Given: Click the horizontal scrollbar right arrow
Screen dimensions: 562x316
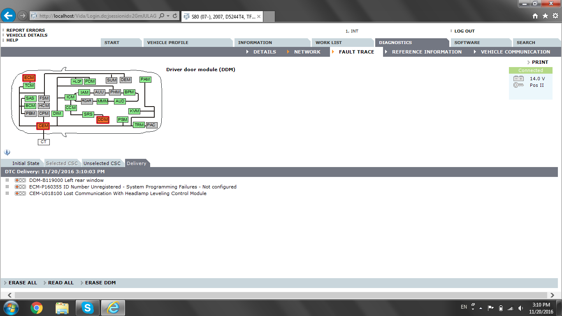Looking at the screenshot, I should click(x=553, y=295).
